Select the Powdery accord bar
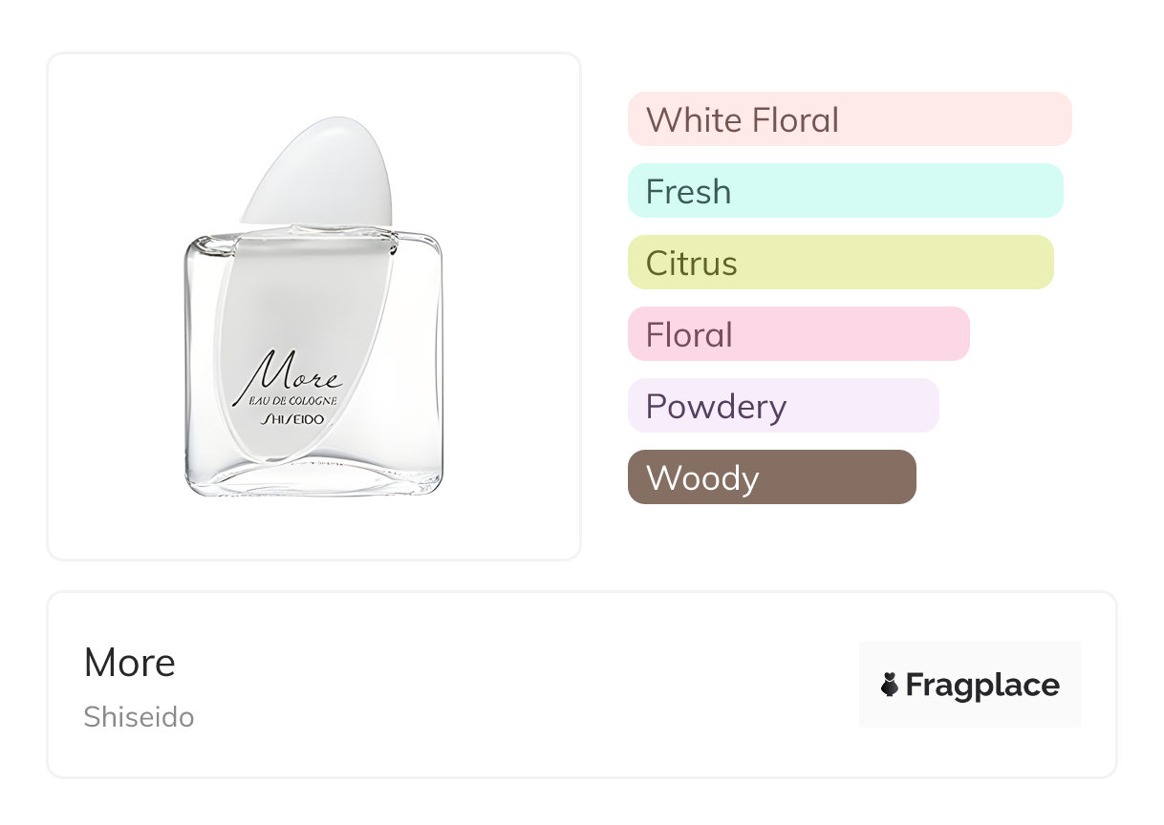 784,406
